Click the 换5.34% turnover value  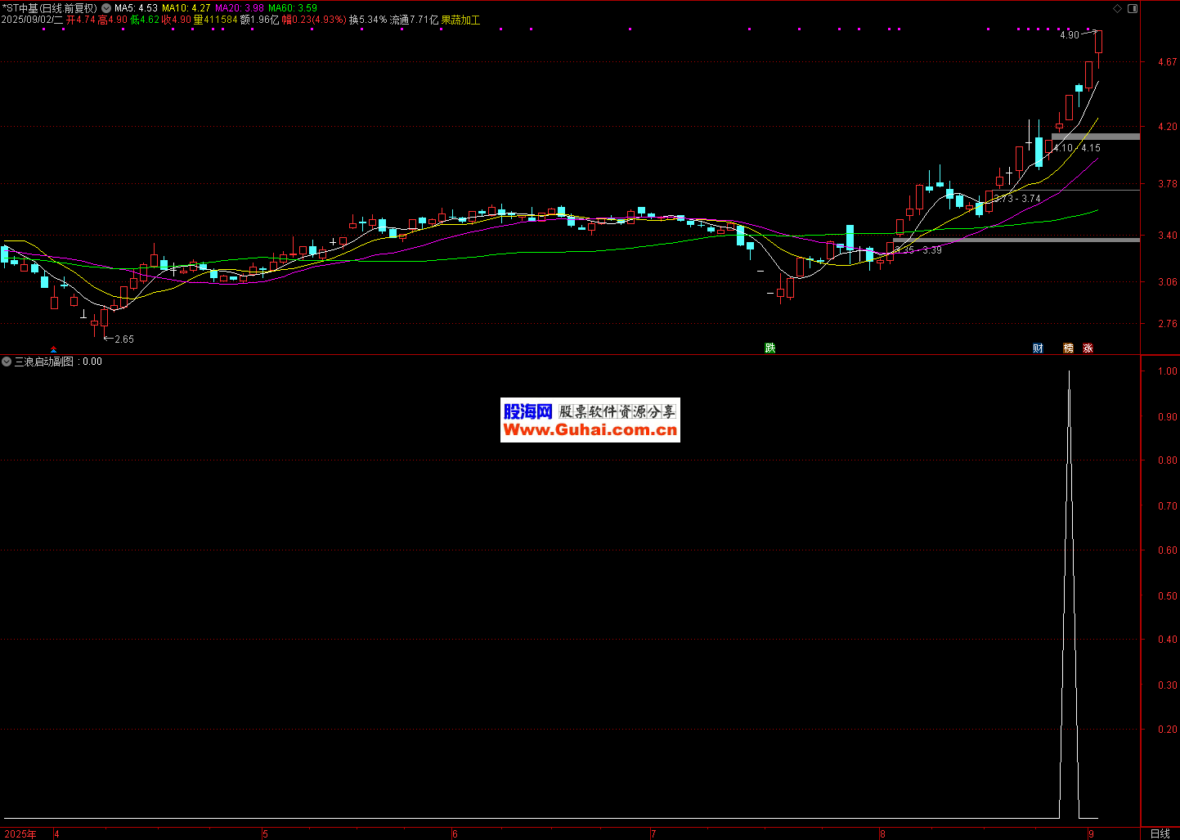pyautogui.click(x=368, y=20)
